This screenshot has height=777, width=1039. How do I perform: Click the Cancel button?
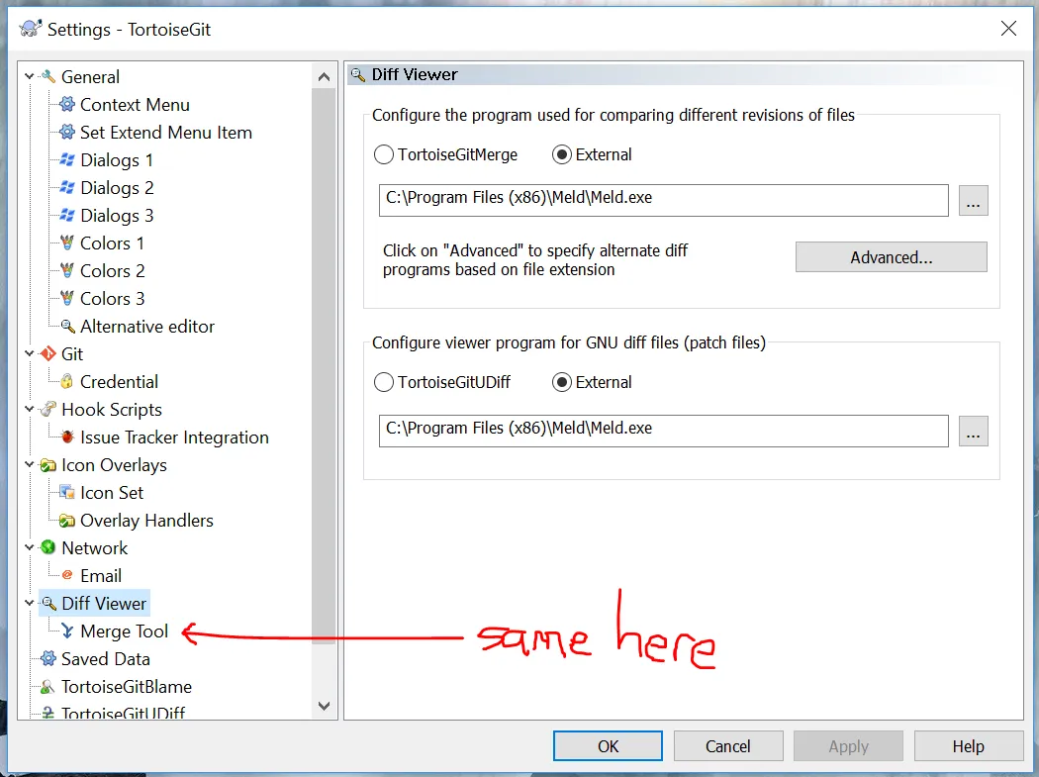(728, 746)
